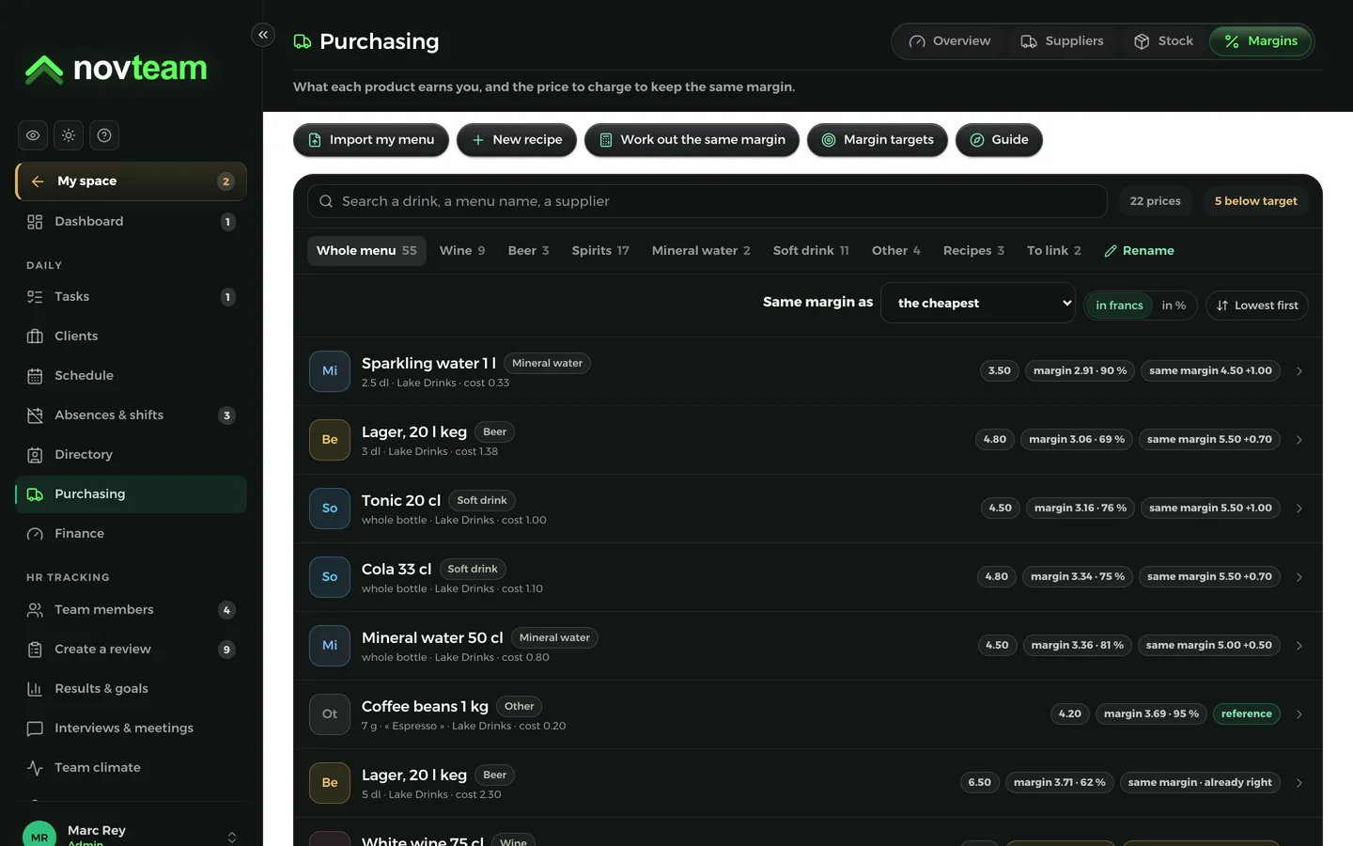Switch display to in francs
This screenshot has width=1353, height=846.
[x=1119, y=305]
